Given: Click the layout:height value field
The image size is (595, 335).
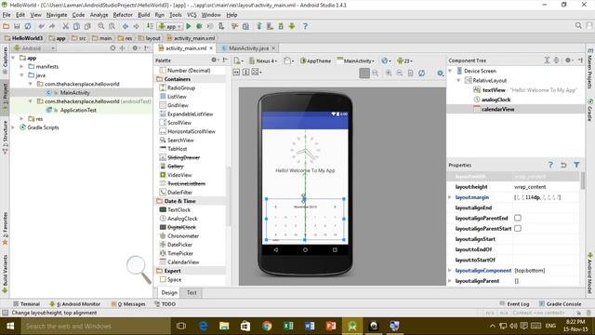Looking at the screenshot, I should tap(547, 187).
